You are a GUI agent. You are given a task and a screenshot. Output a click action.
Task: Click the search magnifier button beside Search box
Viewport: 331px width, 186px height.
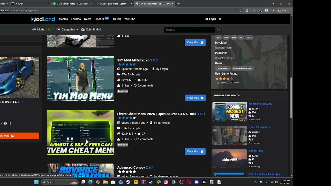pyautogui.click(x=219, y=30)
